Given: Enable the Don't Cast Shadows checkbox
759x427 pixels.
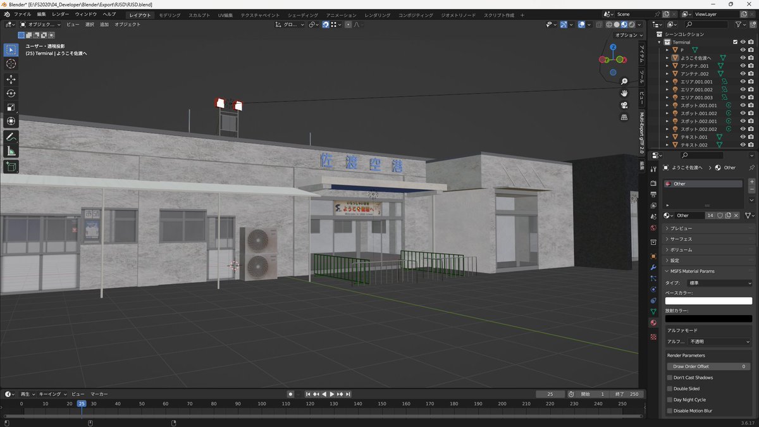Looking at the screenshot, I should pos(670,378).
